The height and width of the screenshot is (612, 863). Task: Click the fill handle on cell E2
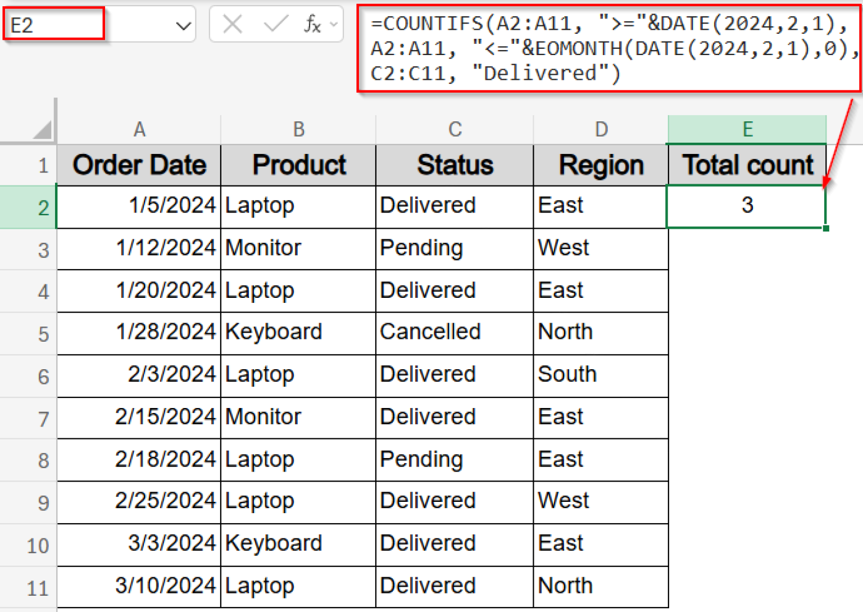pyautogui.click(x=825, y=227)
